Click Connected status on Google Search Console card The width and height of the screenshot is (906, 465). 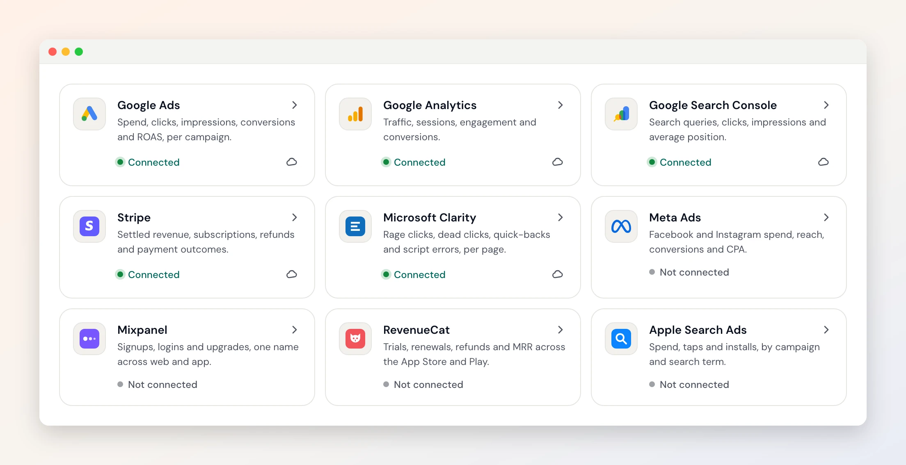pos(679,162)
